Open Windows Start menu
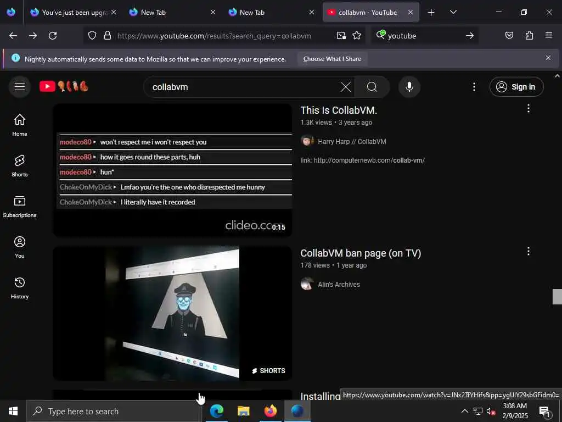This screenshot has height=422, width=562. [13, 411]
